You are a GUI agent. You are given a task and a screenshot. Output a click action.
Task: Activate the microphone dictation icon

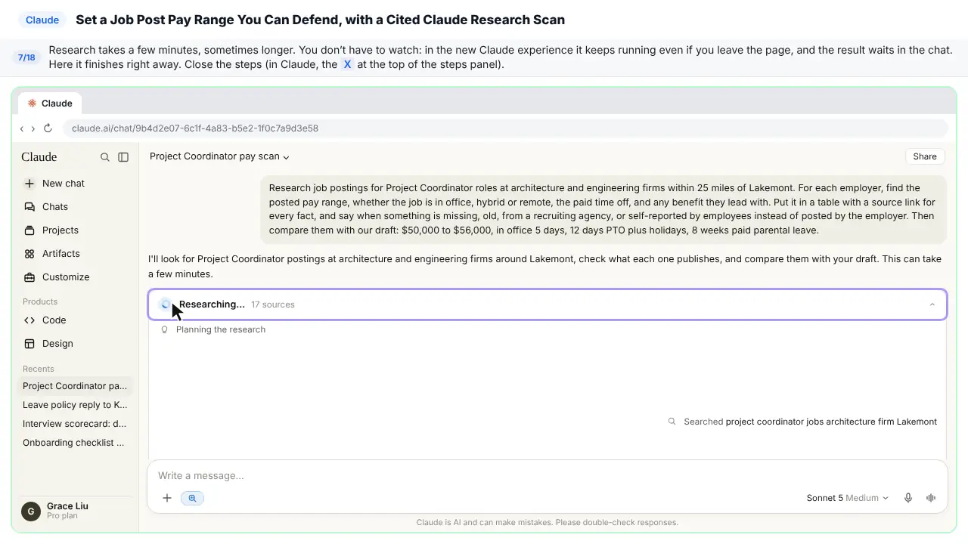pos(908,498)
